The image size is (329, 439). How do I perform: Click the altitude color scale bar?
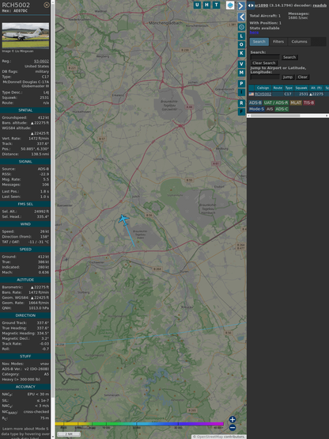139,424
